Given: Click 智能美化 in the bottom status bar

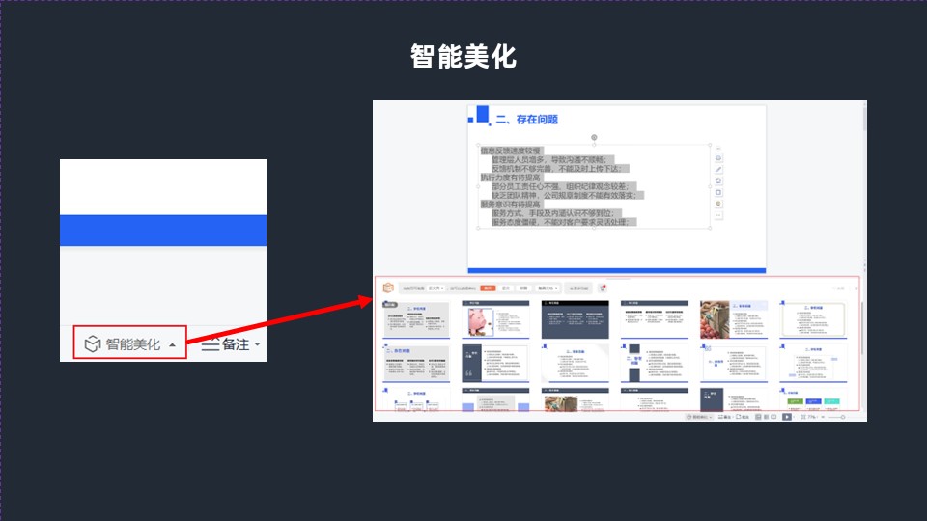Looking at the screenshot, I should point(699,417).
